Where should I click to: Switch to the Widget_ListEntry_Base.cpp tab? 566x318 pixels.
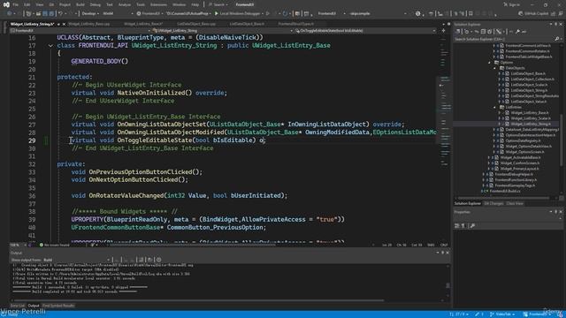pyautogui.click(x=89, y=24)
